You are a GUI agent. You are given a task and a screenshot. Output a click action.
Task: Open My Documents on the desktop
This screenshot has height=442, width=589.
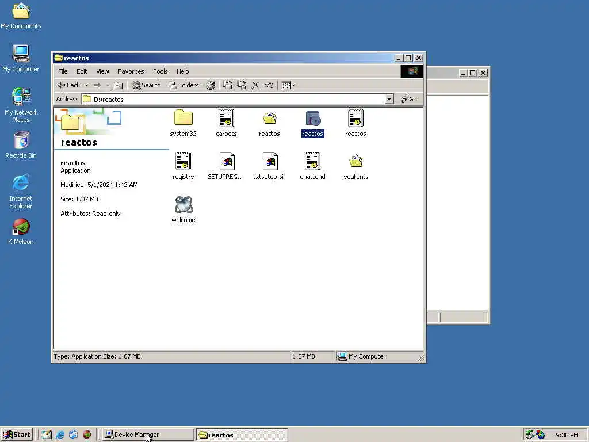click(21, 16)
